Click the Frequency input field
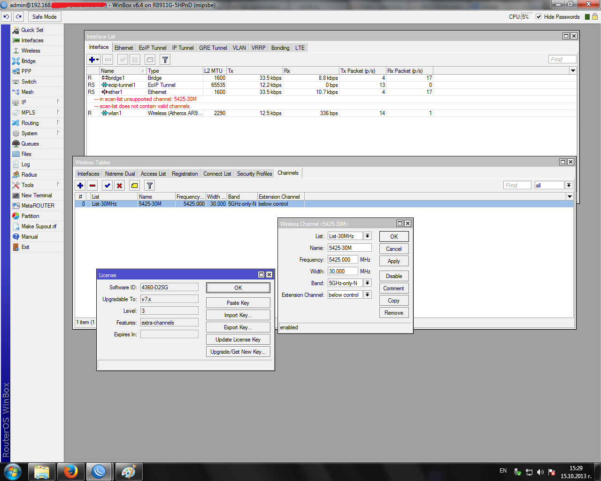This screenshot has height=481, width=601. pyautogui.click(x=343, y=259)
